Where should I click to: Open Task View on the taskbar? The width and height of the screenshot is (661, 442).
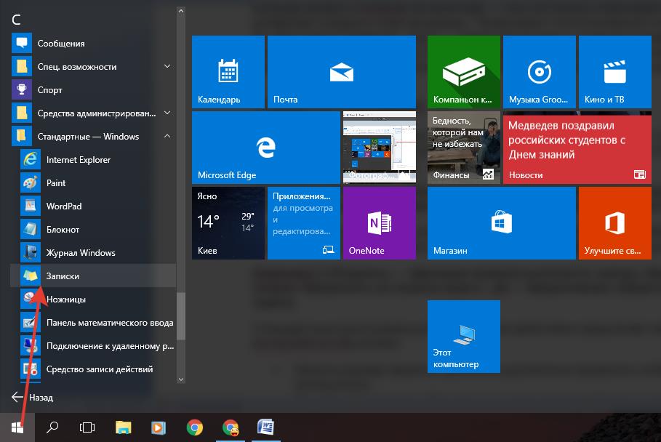[x=87, y=427]
